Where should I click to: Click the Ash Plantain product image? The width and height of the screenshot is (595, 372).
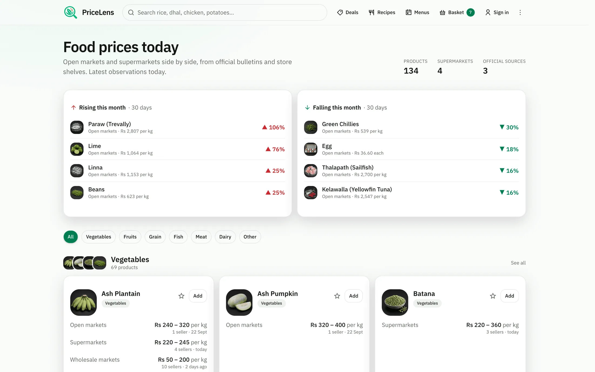[84, 302]
